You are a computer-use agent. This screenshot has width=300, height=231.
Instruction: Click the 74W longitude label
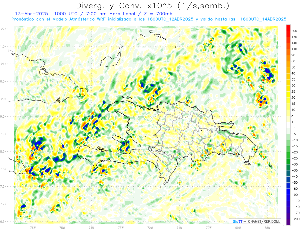[91, 228]
